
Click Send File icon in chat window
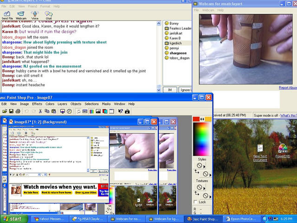pos(7,15)
